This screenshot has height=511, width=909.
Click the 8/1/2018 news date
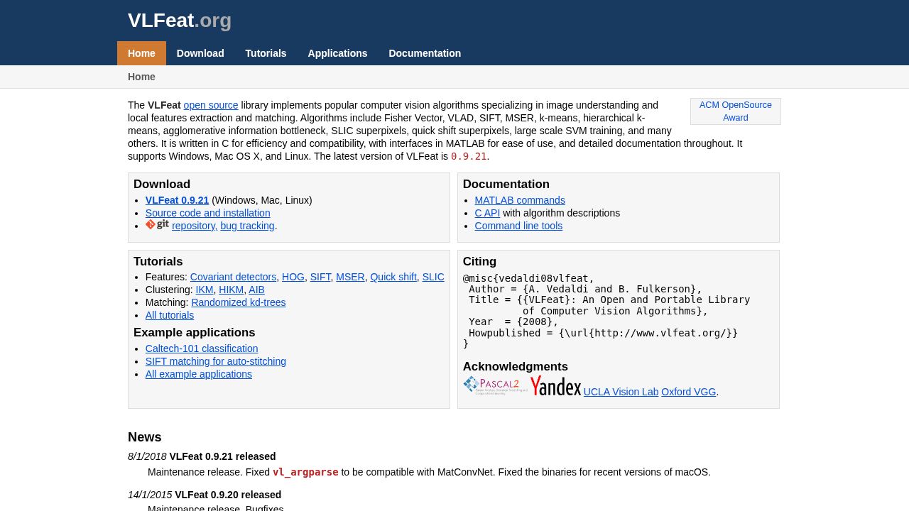pos(147,456)
